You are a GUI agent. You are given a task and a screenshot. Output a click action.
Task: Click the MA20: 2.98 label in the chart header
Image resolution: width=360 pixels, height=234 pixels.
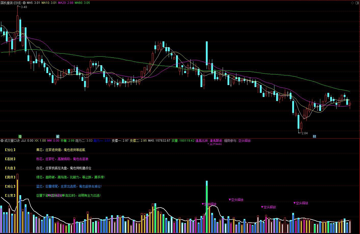tap(66, 3)
